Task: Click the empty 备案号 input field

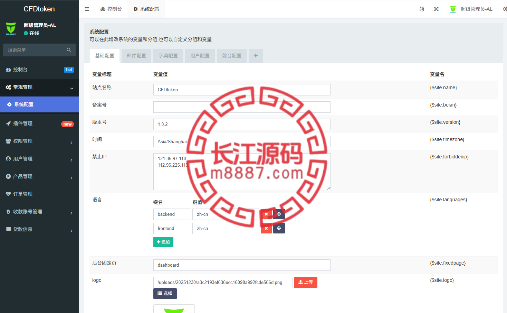Action: (242, 107)
